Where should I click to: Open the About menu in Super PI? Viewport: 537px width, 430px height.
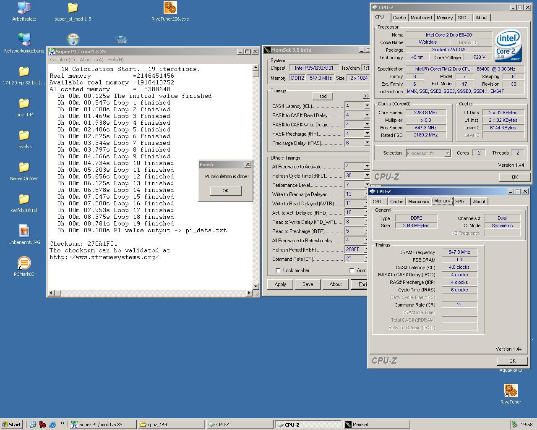click(x=91, y=60)
